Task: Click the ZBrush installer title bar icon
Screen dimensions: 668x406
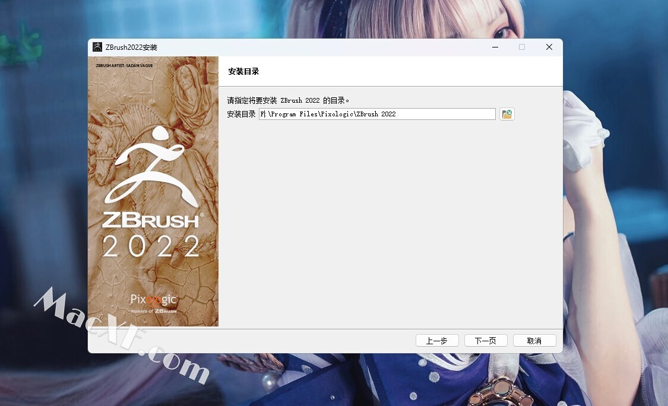Action: point(97,47)
